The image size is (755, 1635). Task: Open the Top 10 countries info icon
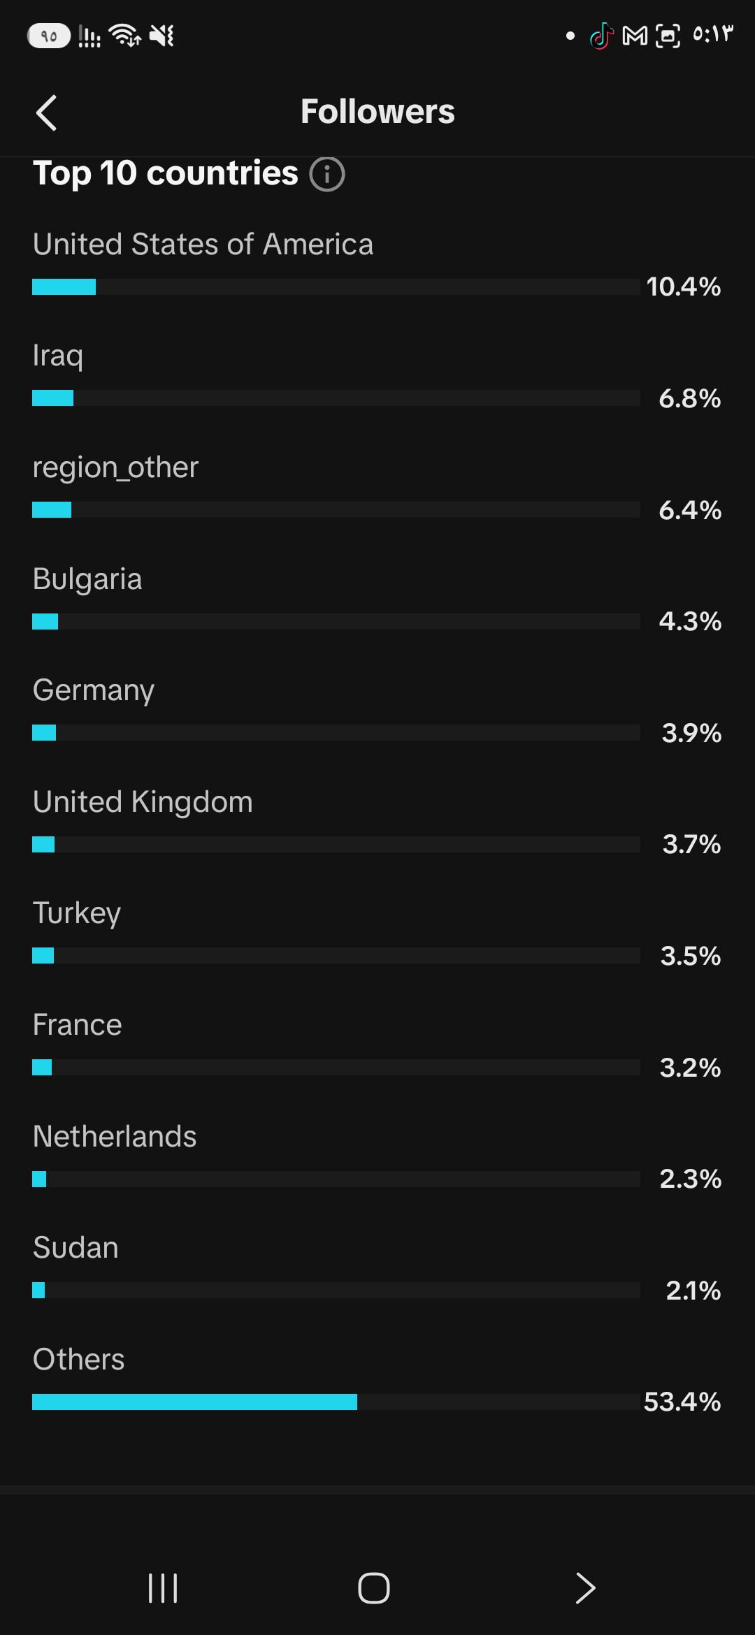point(327,174)
